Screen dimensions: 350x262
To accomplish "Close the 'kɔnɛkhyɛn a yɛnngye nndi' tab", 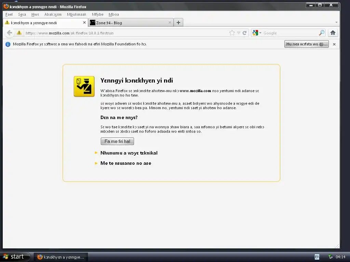I will pyautogui.click(x=84, y=23).
